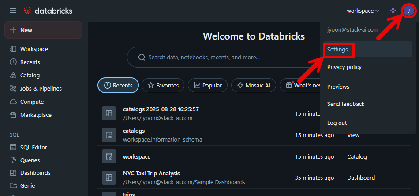Click the search data and notebooks field
The image size is (419, 196).
click(221, 57)
